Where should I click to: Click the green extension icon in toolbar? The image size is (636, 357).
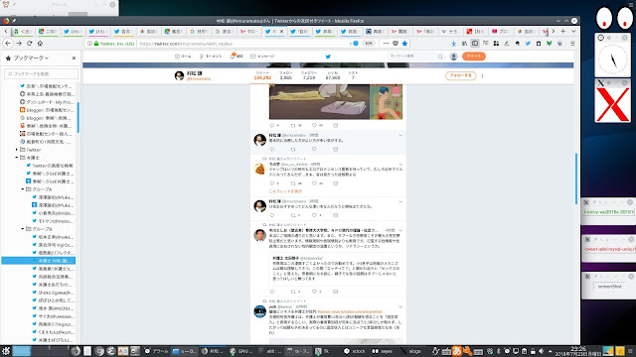tap(549, 44)
